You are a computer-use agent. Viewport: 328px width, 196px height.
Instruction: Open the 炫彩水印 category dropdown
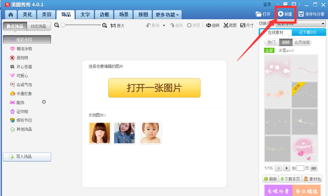click(x=300, y=24)
